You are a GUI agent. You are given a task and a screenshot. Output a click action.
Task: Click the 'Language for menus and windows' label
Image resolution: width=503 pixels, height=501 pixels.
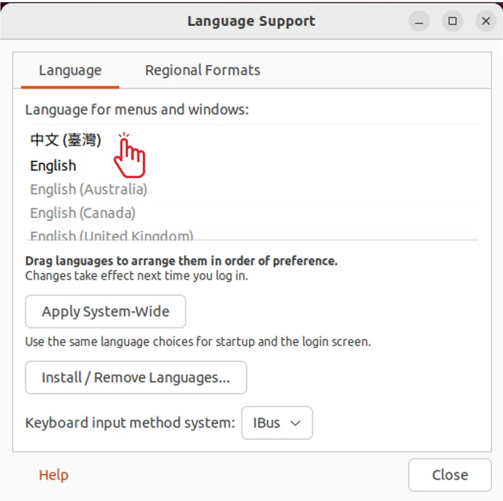click(x=137, y=109)
